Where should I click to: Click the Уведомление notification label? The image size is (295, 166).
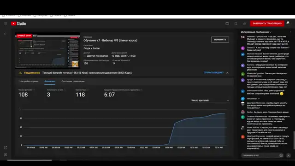32,73
